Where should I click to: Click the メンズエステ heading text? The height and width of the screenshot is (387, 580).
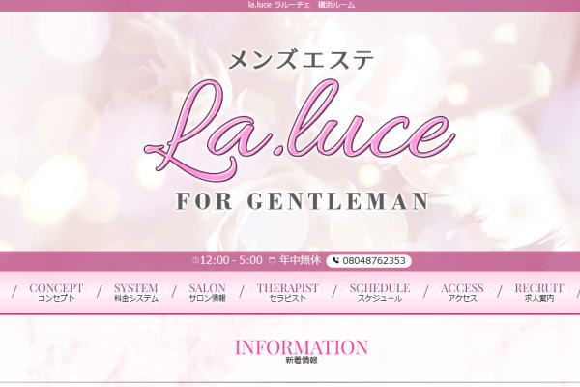pos(302,60)
